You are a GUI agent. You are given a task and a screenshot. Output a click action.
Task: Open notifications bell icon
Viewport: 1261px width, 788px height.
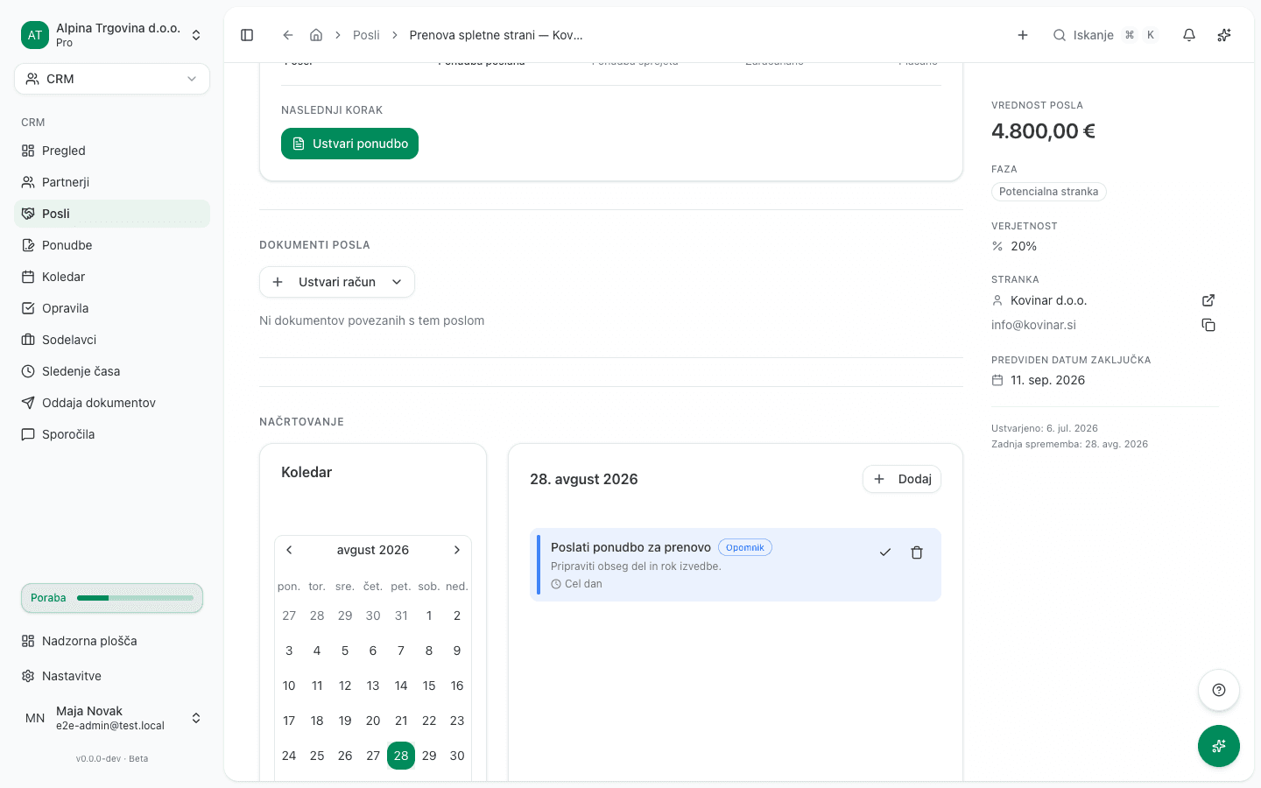coord(1189,35)
